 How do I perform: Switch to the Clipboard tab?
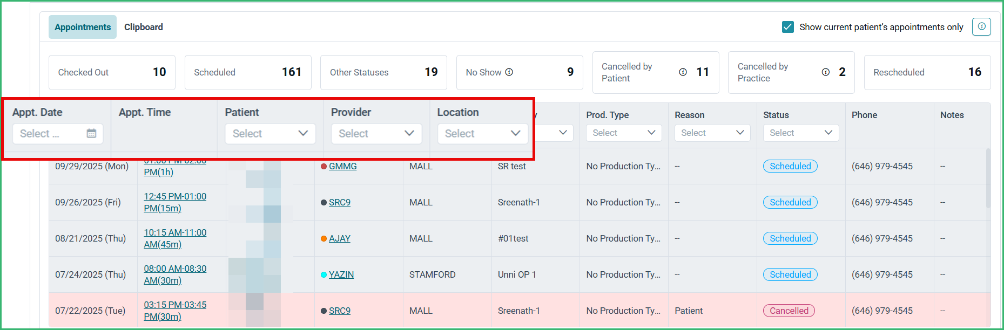pyautogui.click(x=143, y=27)
